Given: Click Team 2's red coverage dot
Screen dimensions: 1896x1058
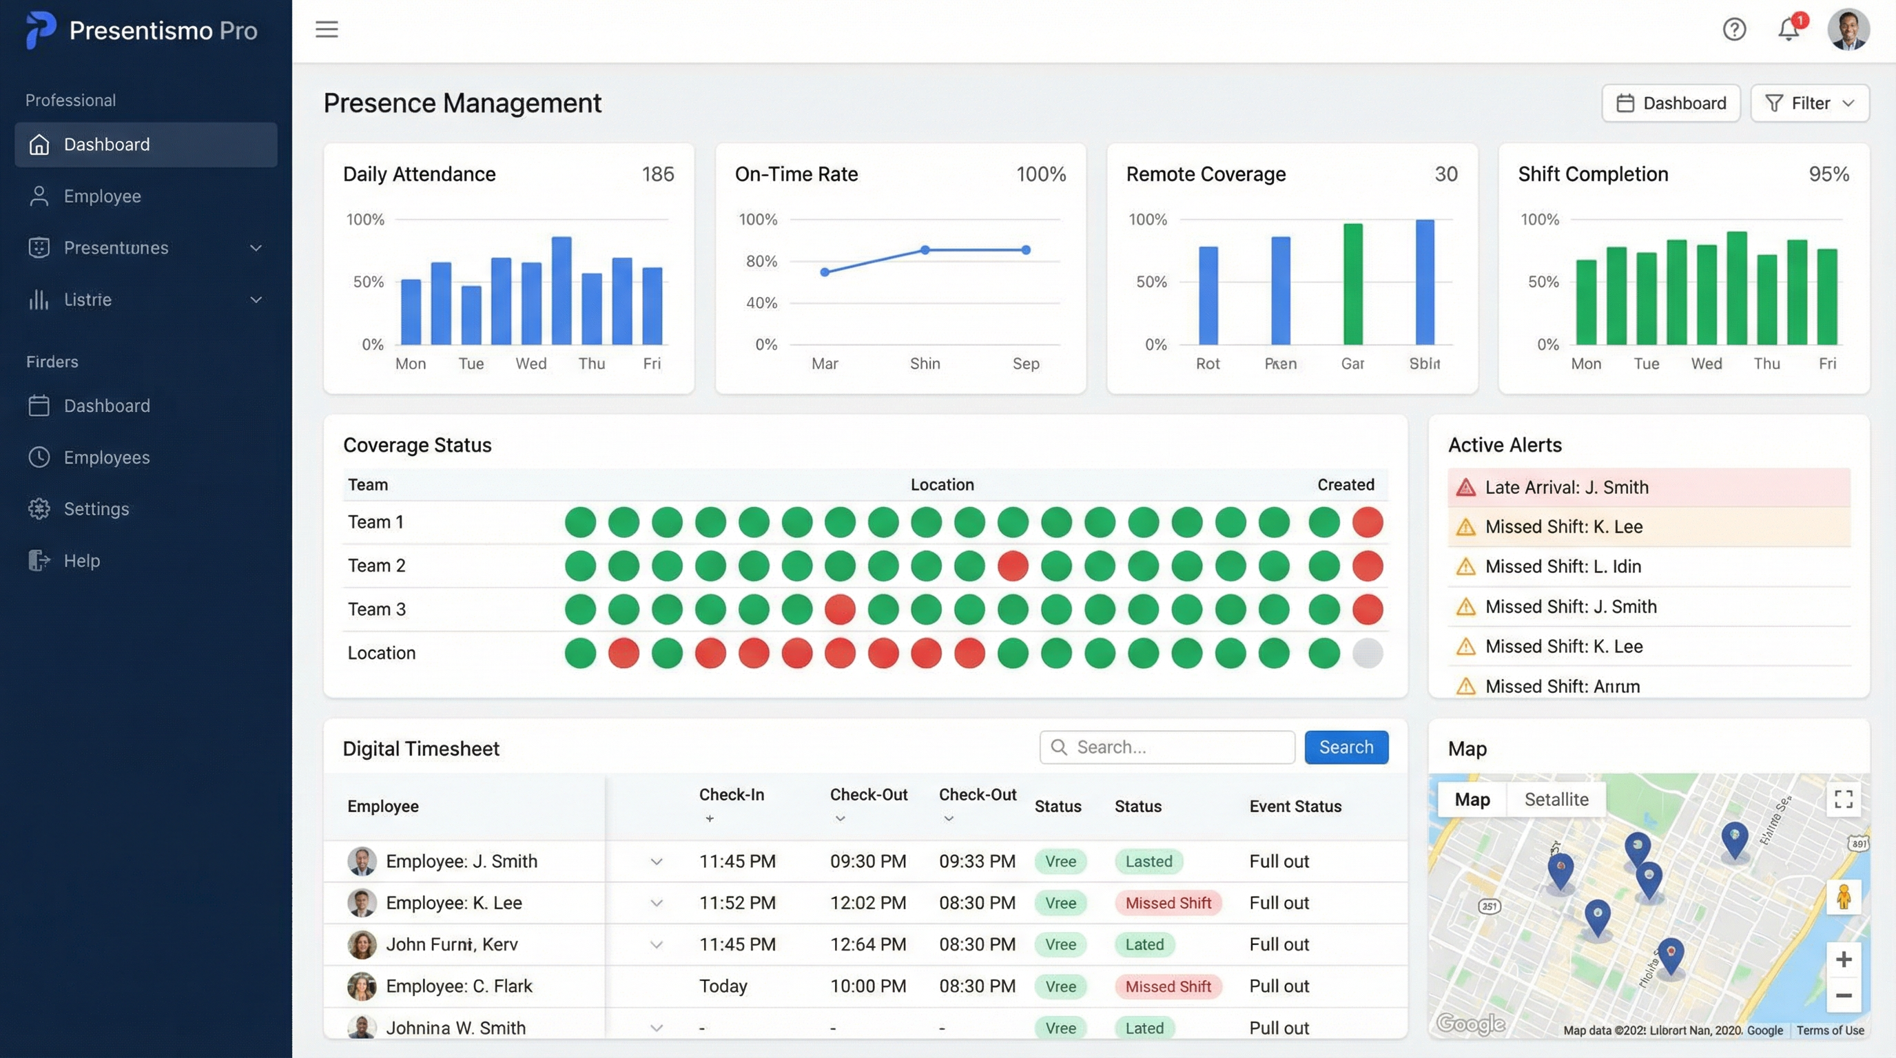Looking at the screenshot, I should (1013, 566).
